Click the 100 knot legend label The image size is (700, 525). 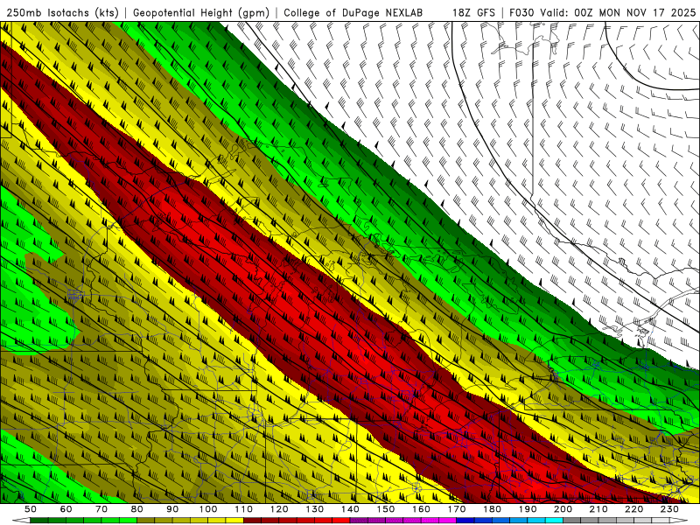click(x=208, y=509)
